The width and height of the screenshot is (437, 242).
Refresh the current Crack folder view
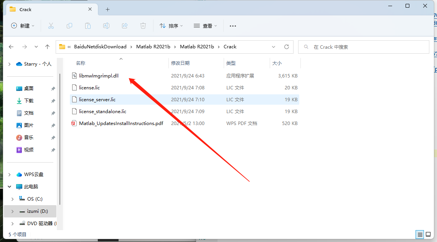(286, 47)
